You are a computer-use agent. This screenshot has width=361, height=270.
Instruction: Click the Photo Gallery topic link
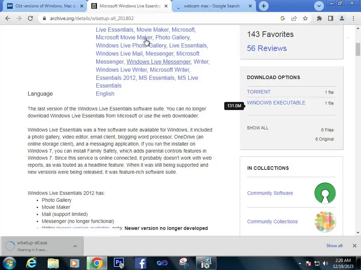point(172,37)
